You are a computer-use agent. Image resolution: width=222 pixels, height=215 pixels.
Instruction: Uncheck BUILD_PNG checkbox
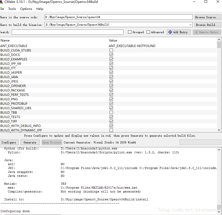111,99
